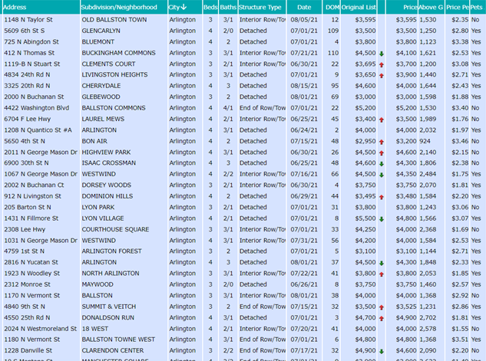Screen dimensions: 486x361
Task: Click the Pets column header
Action: coord(477,7)
